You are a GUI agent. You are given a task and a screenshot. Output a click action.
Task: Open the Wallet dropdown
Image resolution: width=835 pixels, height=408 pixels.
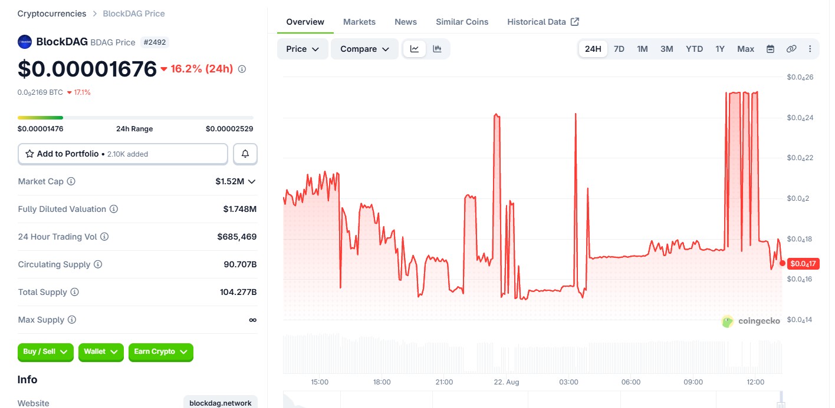pos(101,351)
